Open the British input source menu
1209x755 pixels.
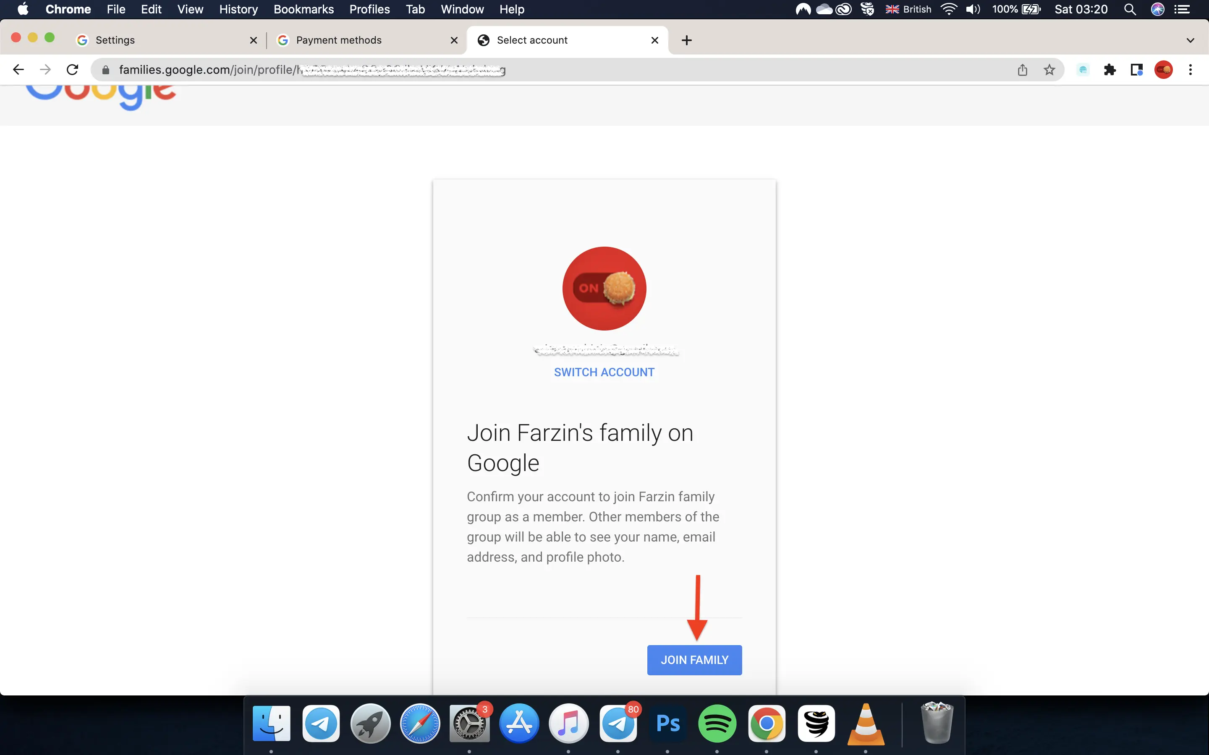[x=908, y=10]
